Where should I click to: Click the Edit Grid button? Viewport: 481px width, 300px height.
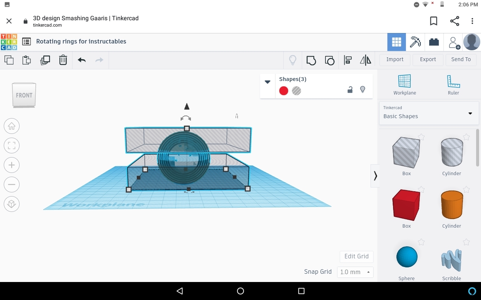[x=356, y=256]
